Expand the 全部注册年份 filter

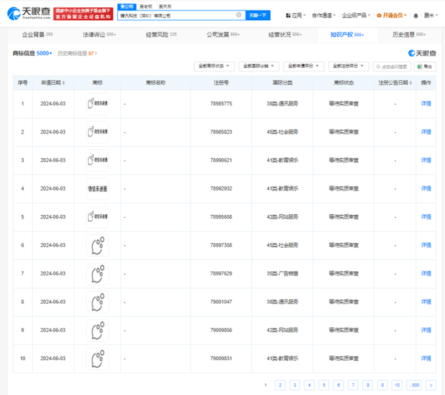coord(348,66)
